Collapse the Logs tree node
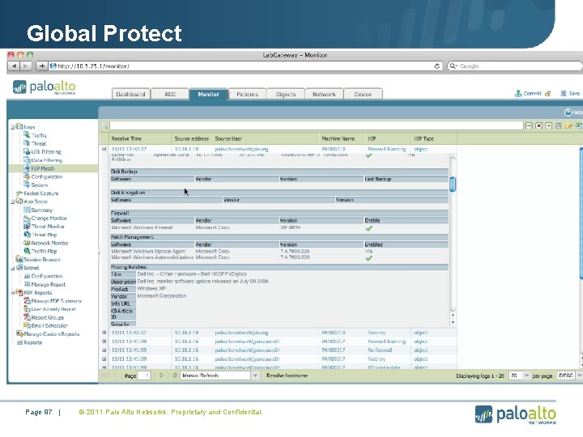 coord(12,127)
